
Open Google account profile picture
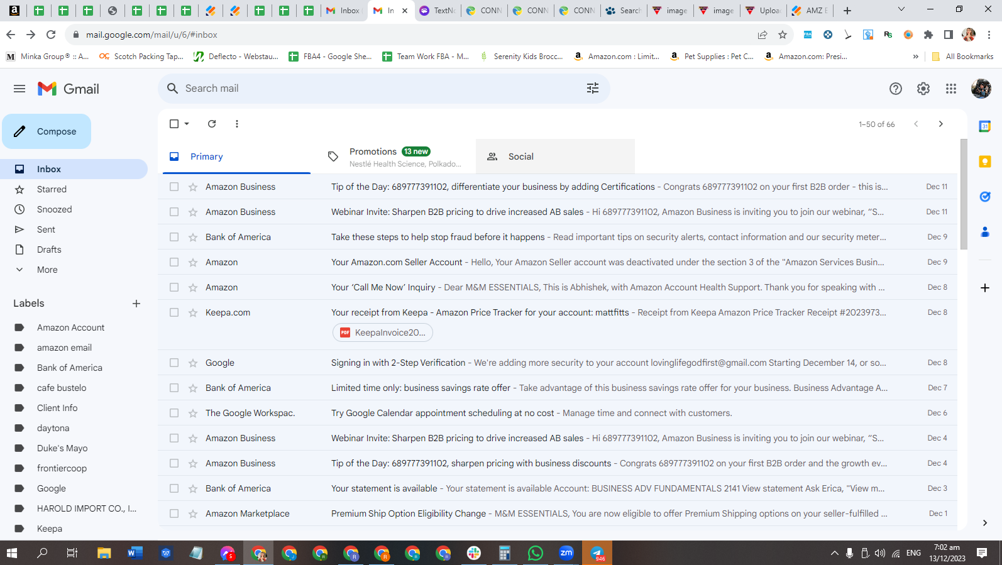(x=981, y=89)
